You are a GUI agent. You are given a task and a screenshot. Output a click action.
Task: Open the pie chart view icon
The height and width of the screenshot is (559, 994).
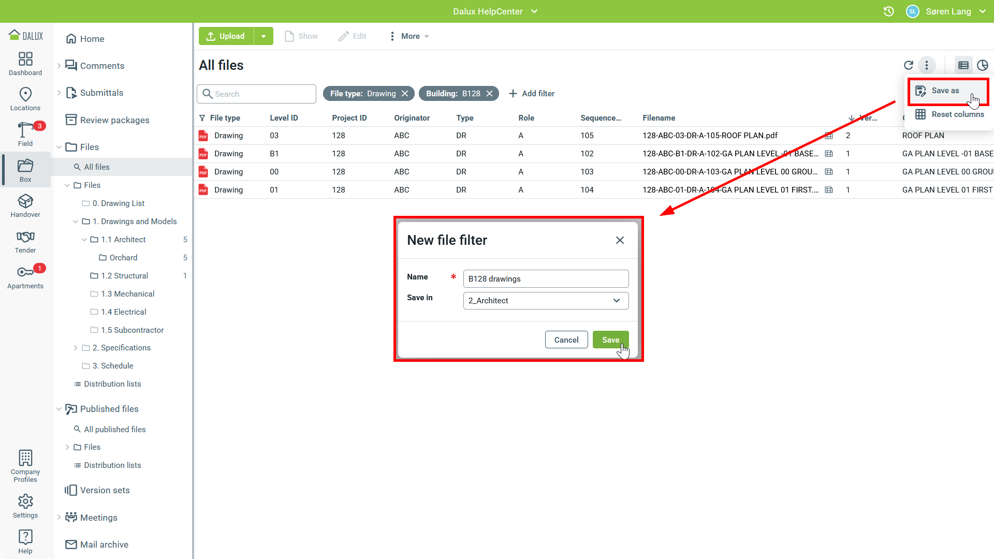[983, 65]
